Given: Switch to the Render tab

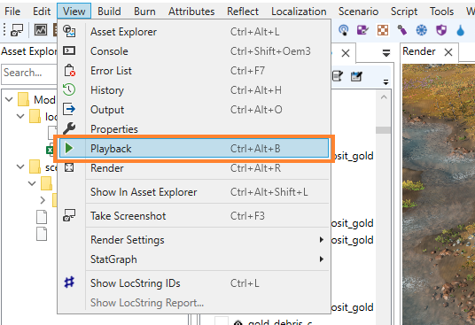Looking at the screenshot, I should 419,51.
